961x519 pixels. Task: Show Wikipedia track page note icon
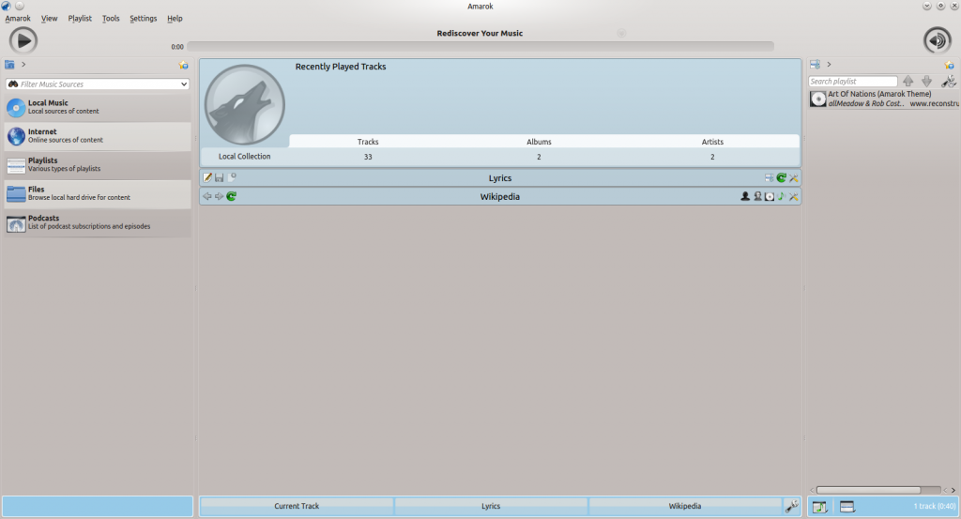coord(782,197)
